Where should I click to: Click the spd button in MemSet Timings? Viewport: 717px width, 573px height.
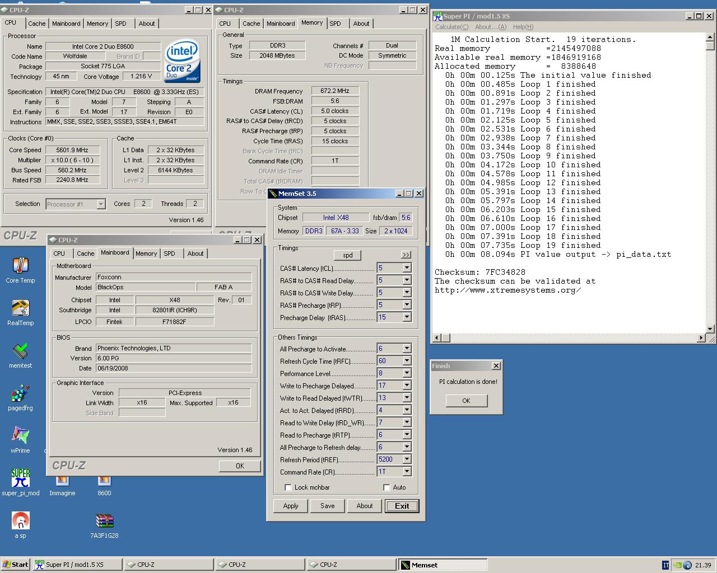pos(348,255)
